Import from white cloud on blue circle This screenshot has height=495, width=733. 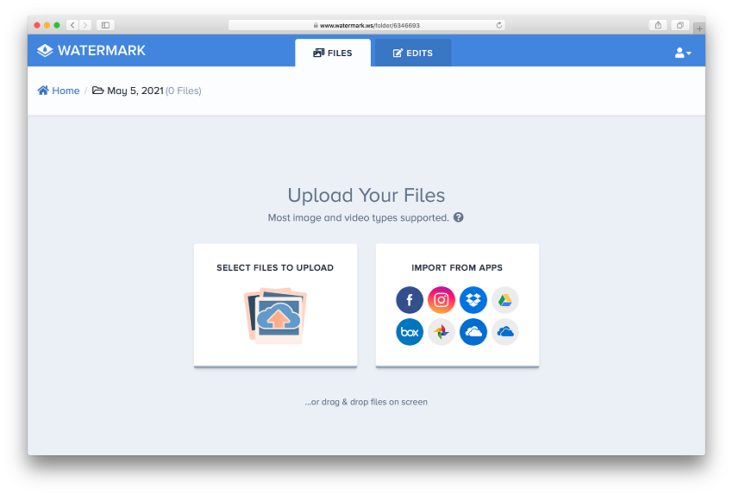(x=473, y=332)
